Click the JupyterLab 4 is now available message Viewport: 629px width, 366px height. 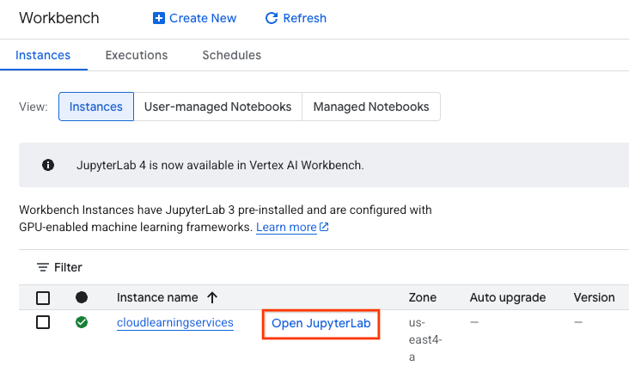pos(220,165)
